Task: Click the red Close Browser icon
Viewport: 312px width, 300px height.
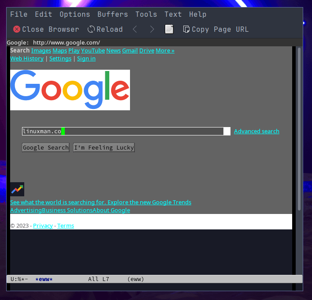Action: (x=17, y=29)
